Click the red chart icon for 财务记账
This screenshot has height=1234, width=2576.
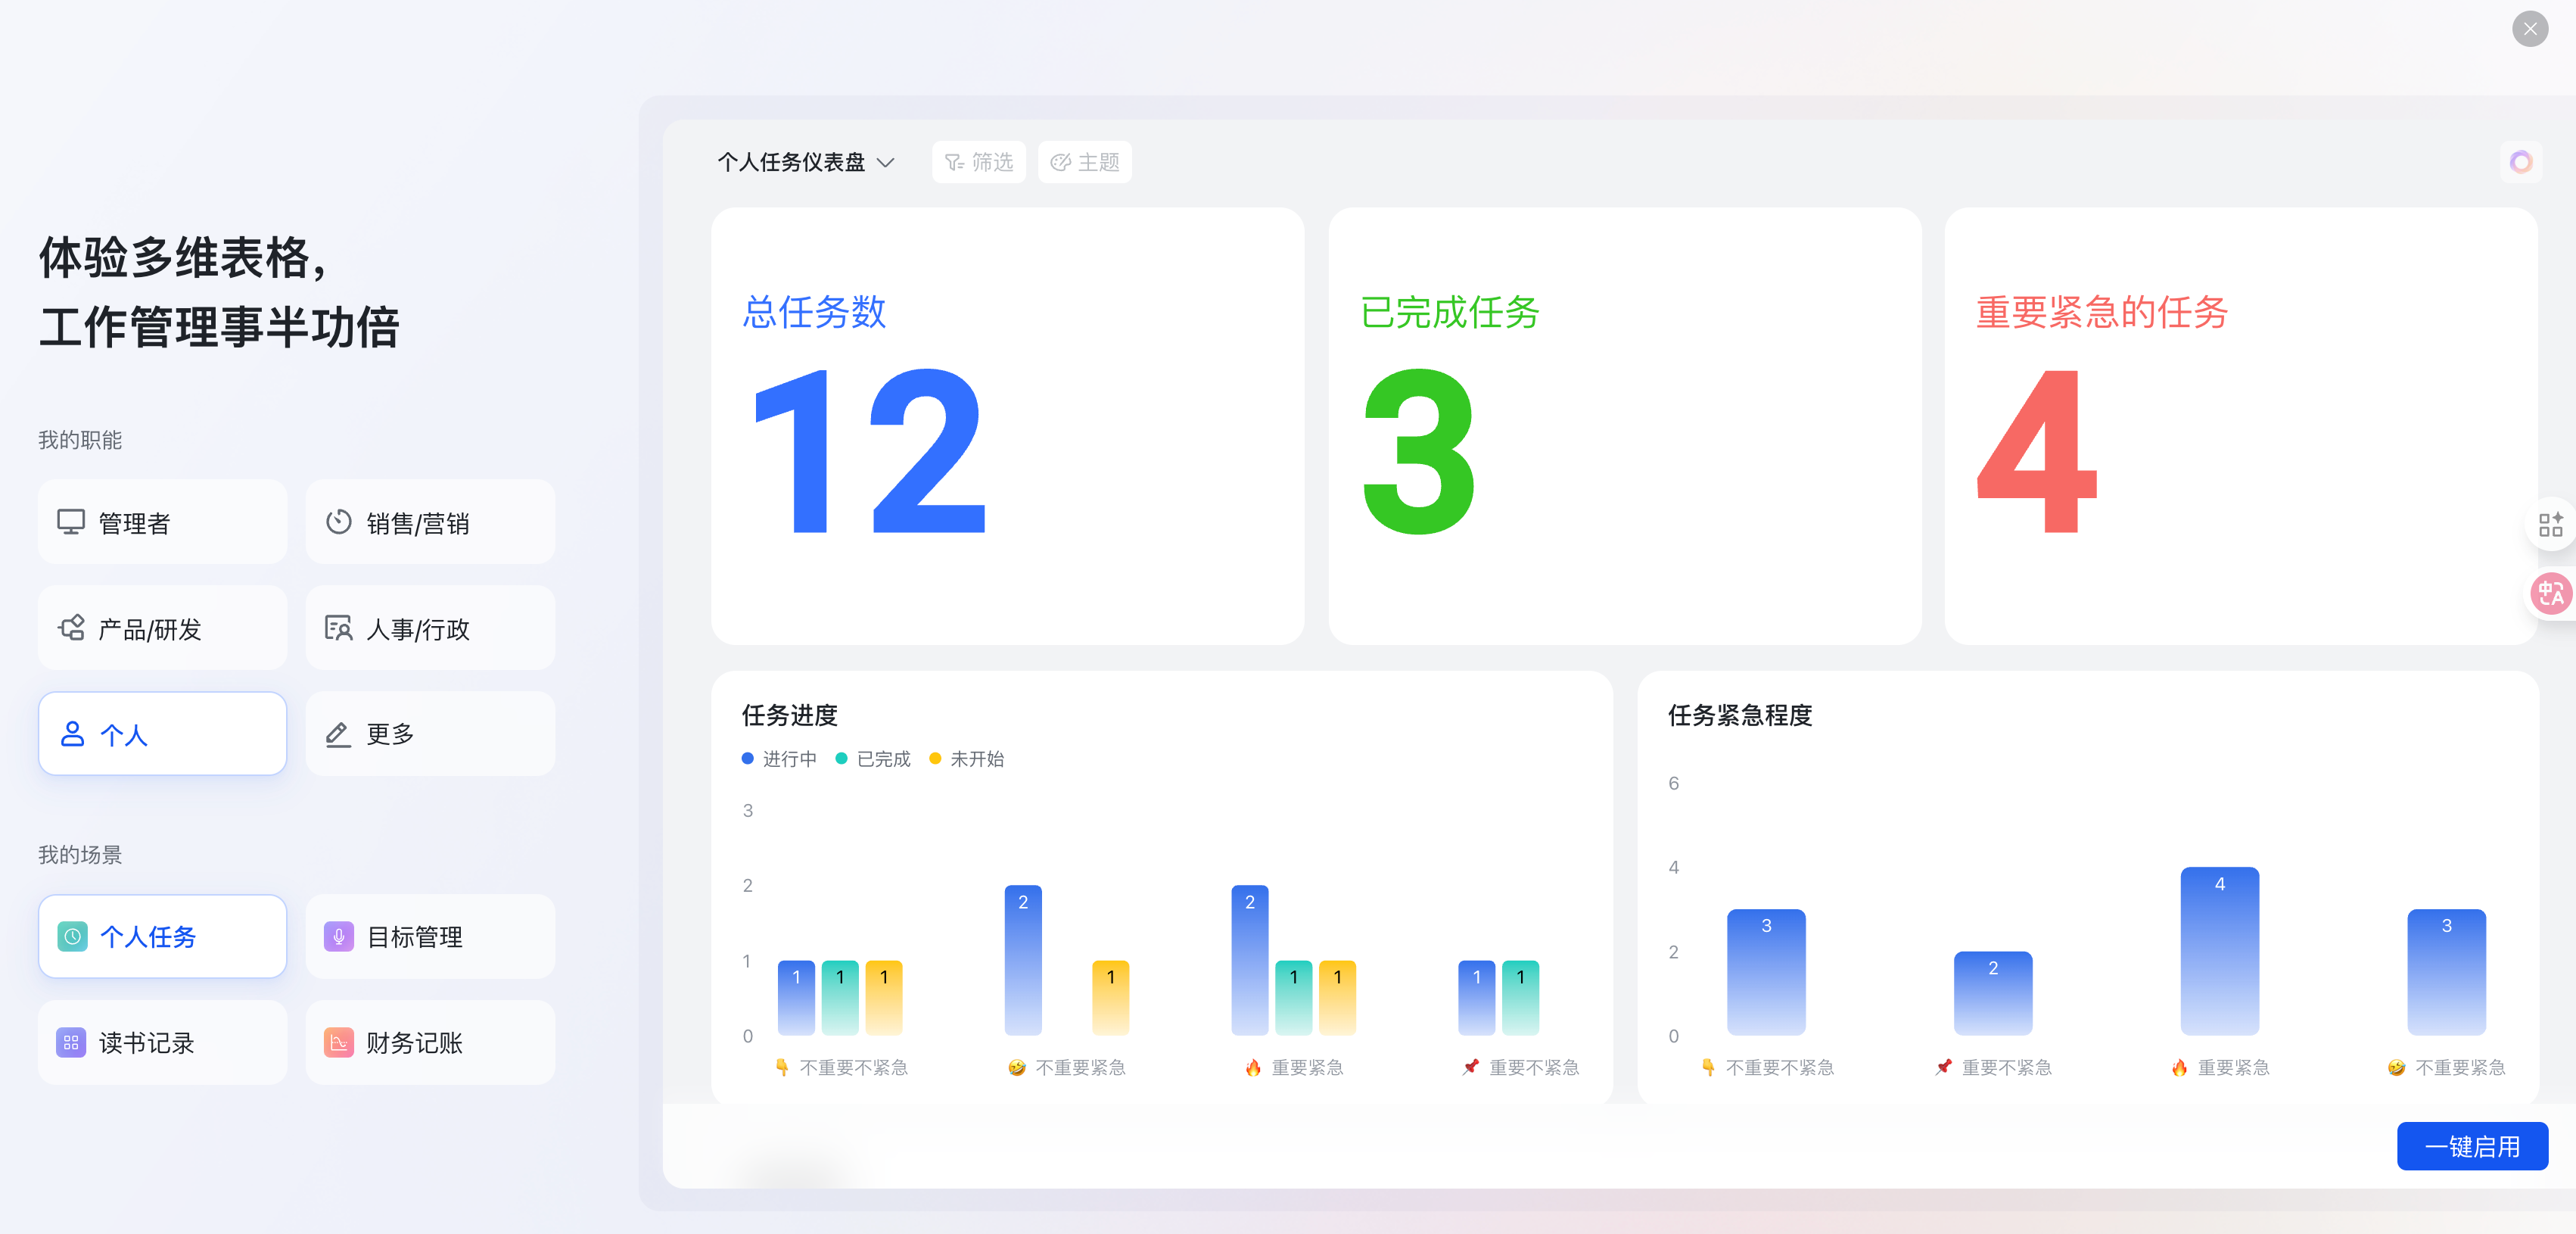tap(339, 1042)
